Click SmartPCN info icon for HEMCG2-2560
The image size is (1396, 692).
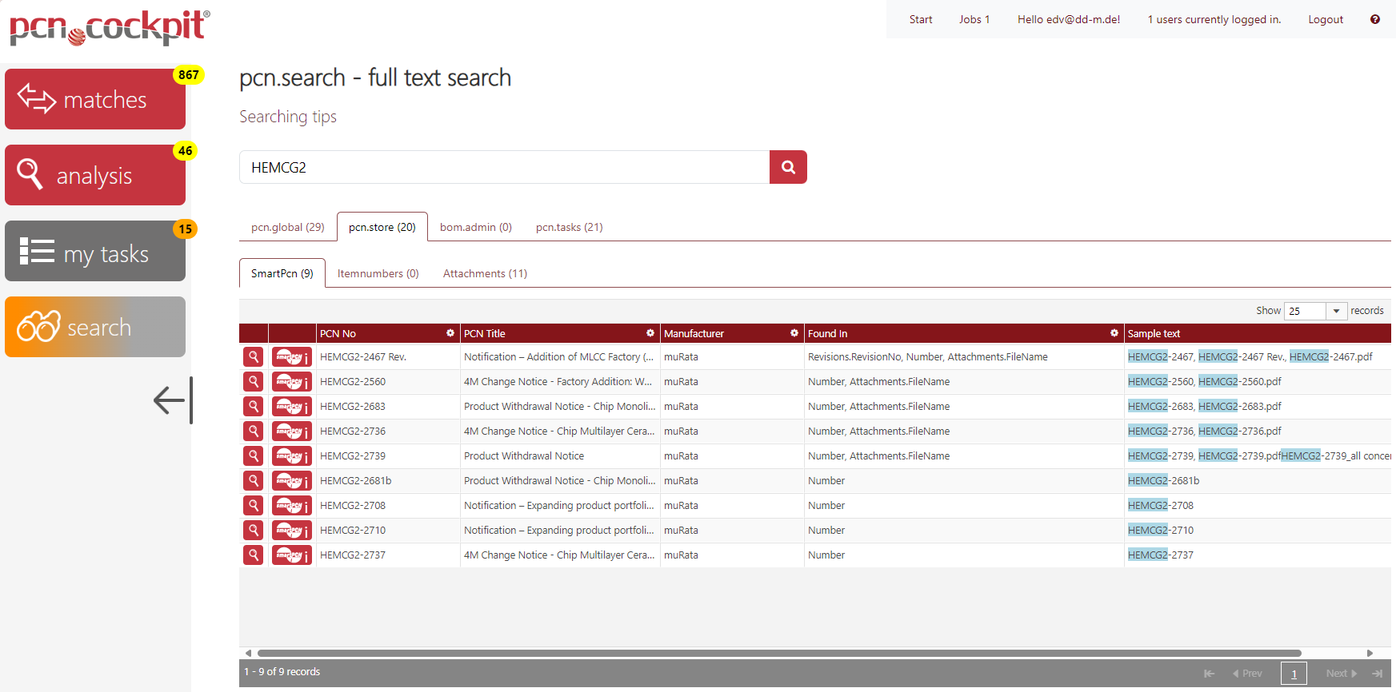[x=292, y=382]
